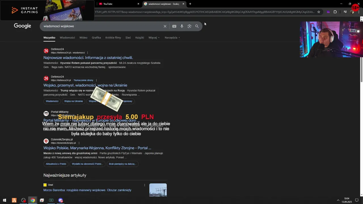
Task: Click the Wiadomości sitelink chip
Action: (x=52, y=101)
